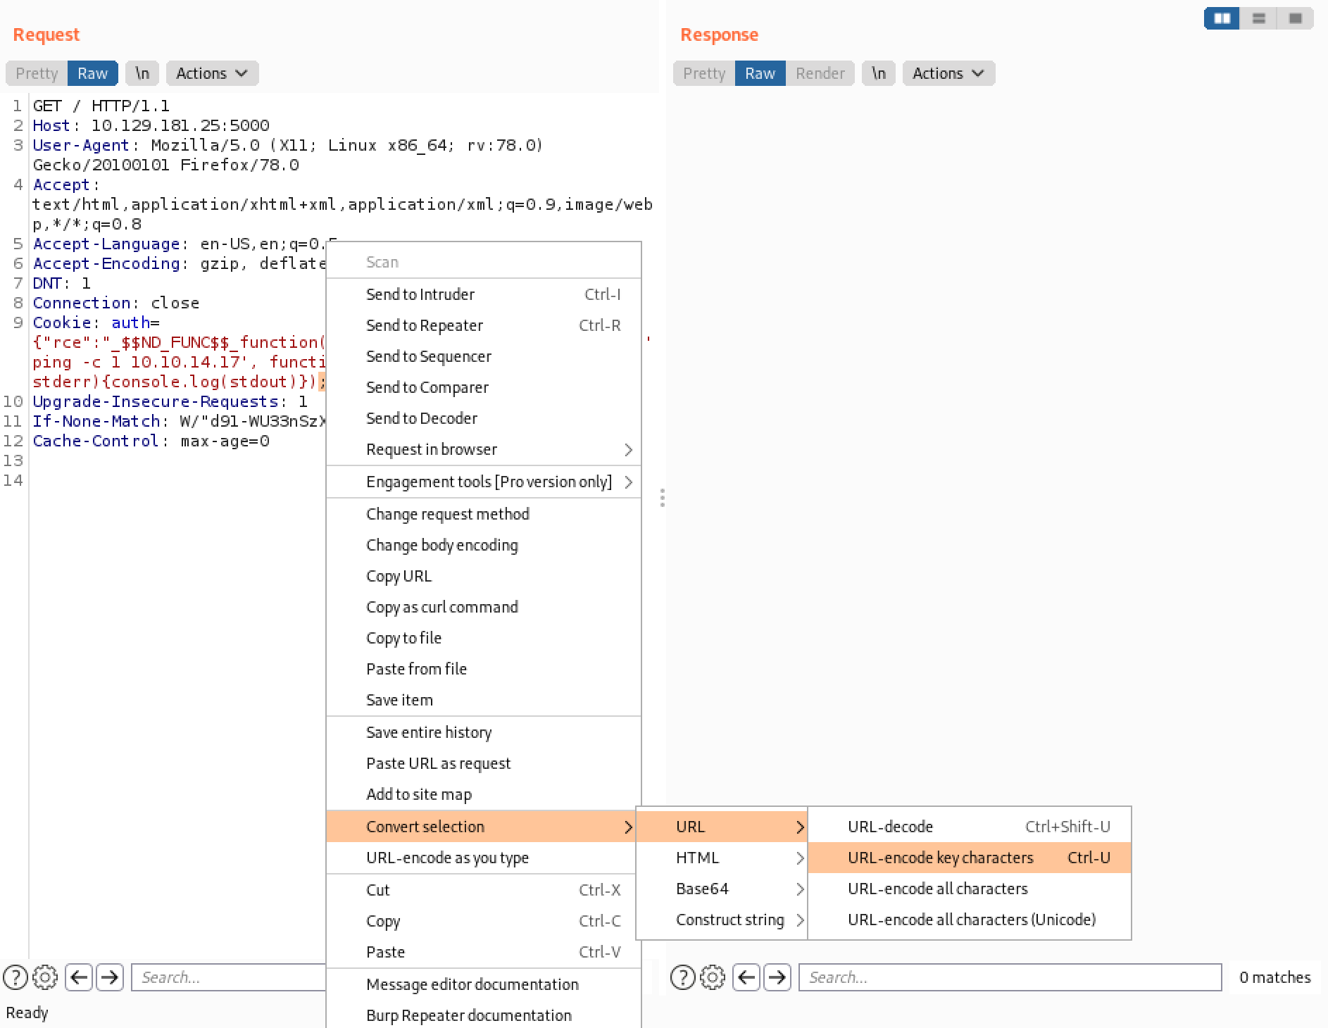Select Change body encoding
Viewport: 1328px width, 1028px height.
click(484, 545)
